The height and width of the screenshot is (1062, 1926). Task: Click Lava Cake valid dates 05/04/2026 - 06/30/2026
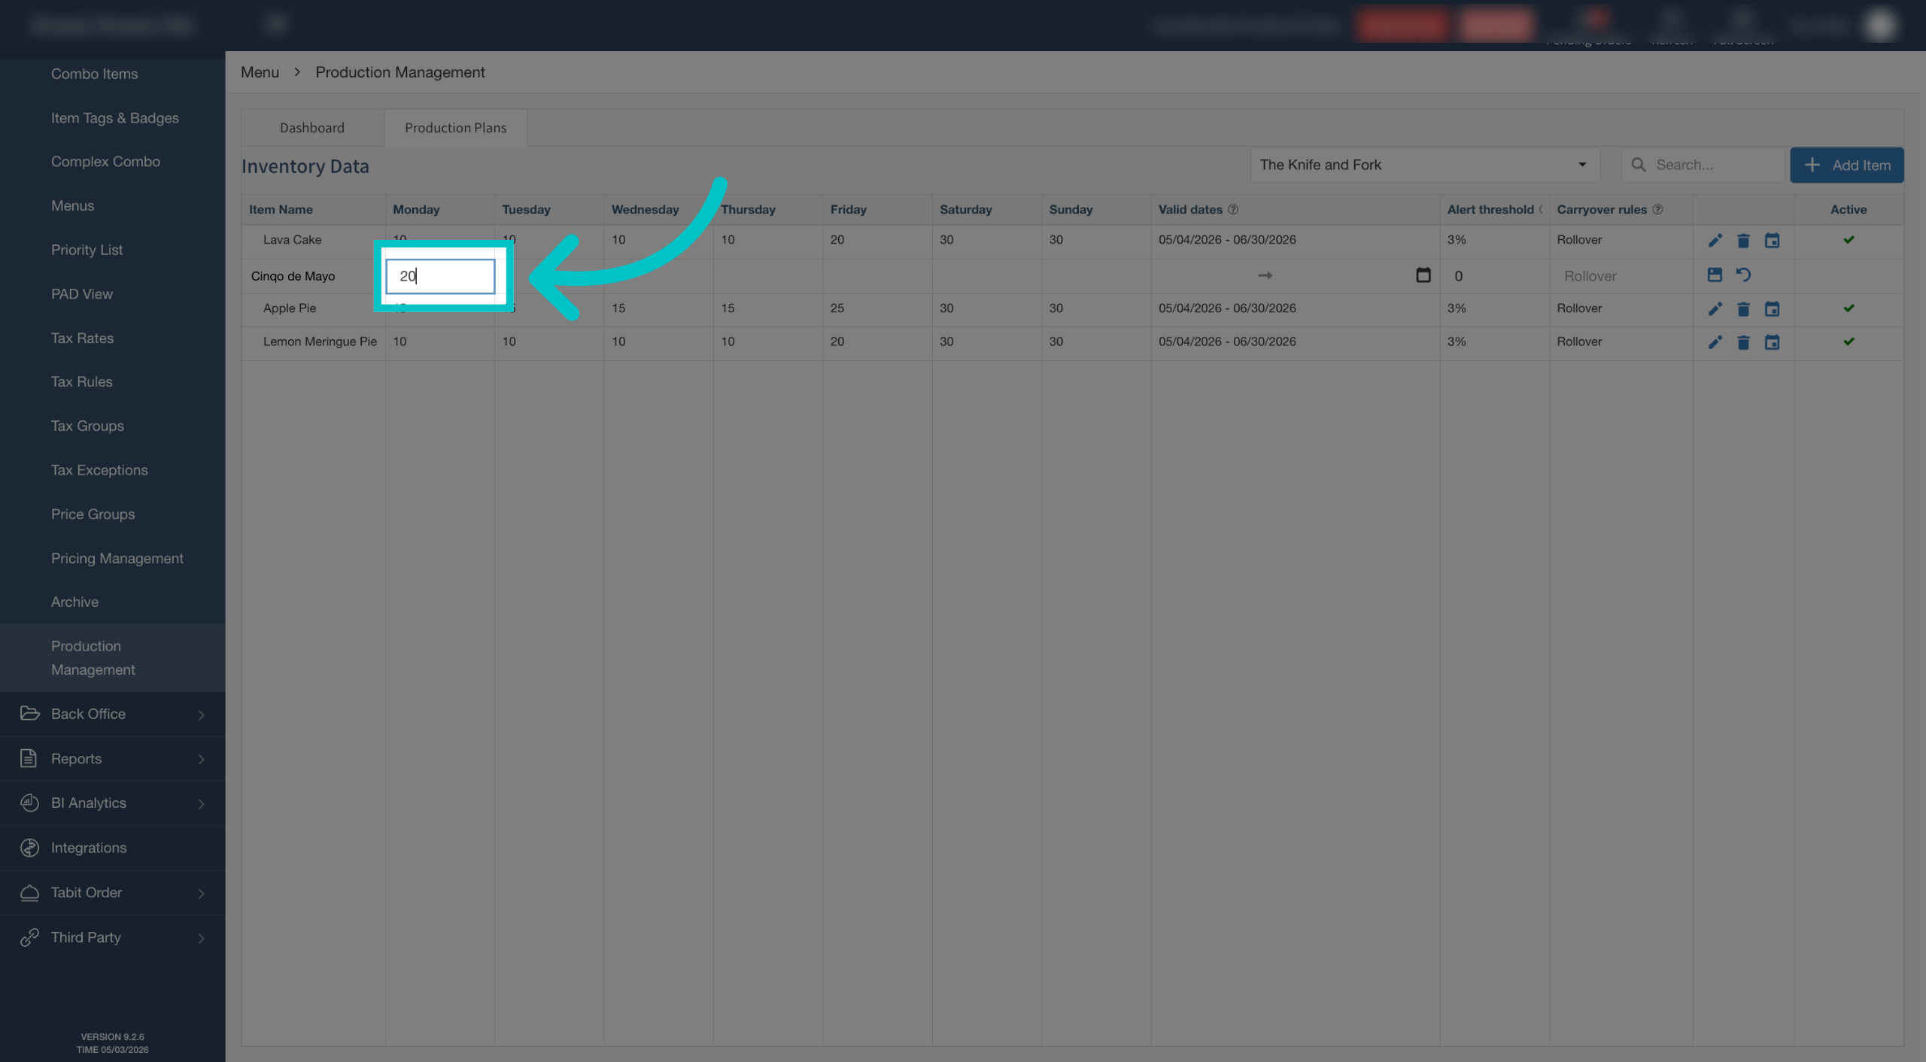(1227, 240)
